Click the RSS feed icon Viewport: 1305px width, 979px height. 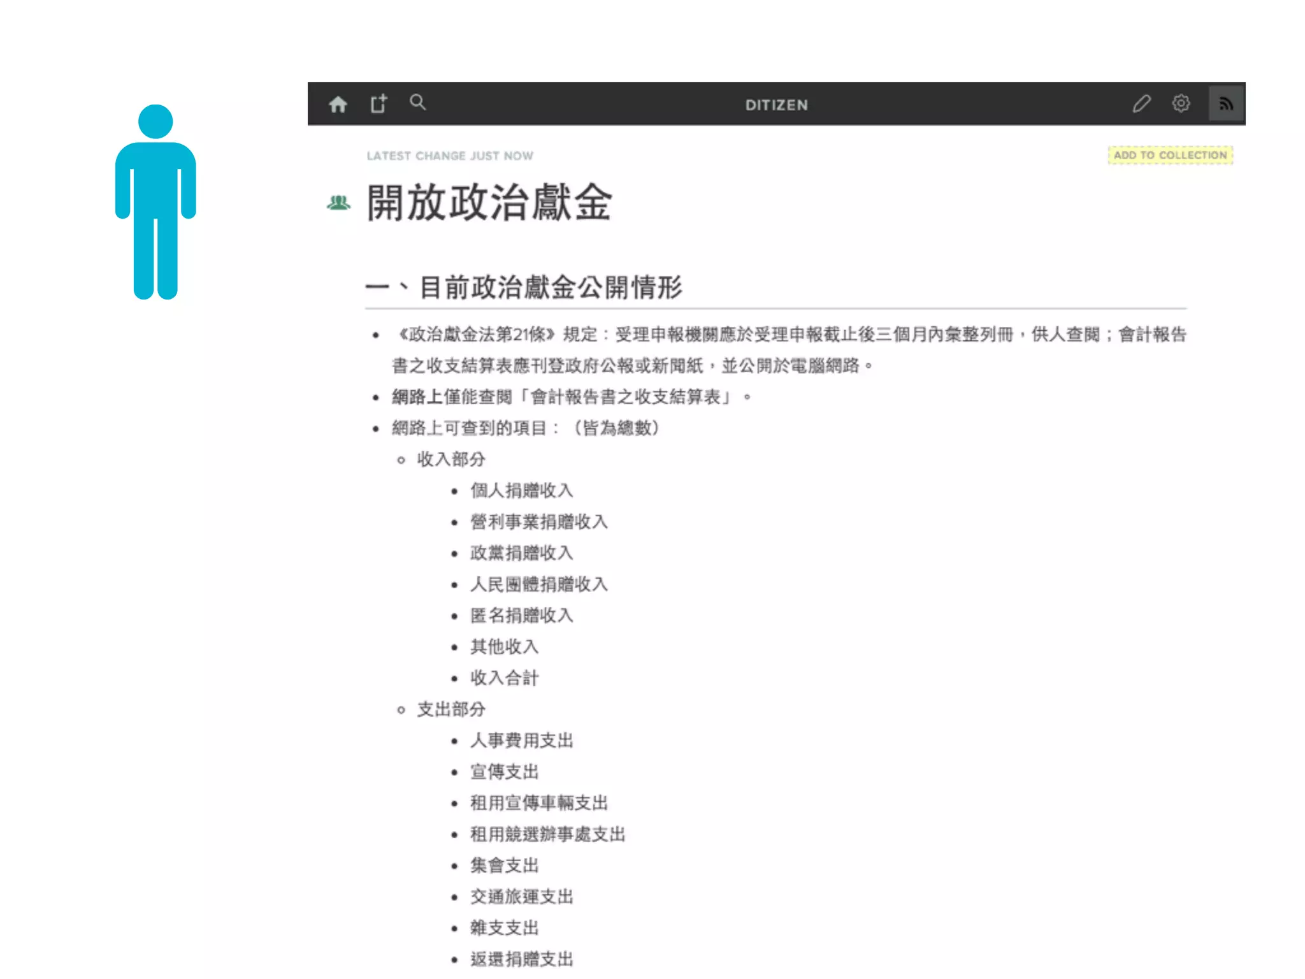[x=1226, y=103]
